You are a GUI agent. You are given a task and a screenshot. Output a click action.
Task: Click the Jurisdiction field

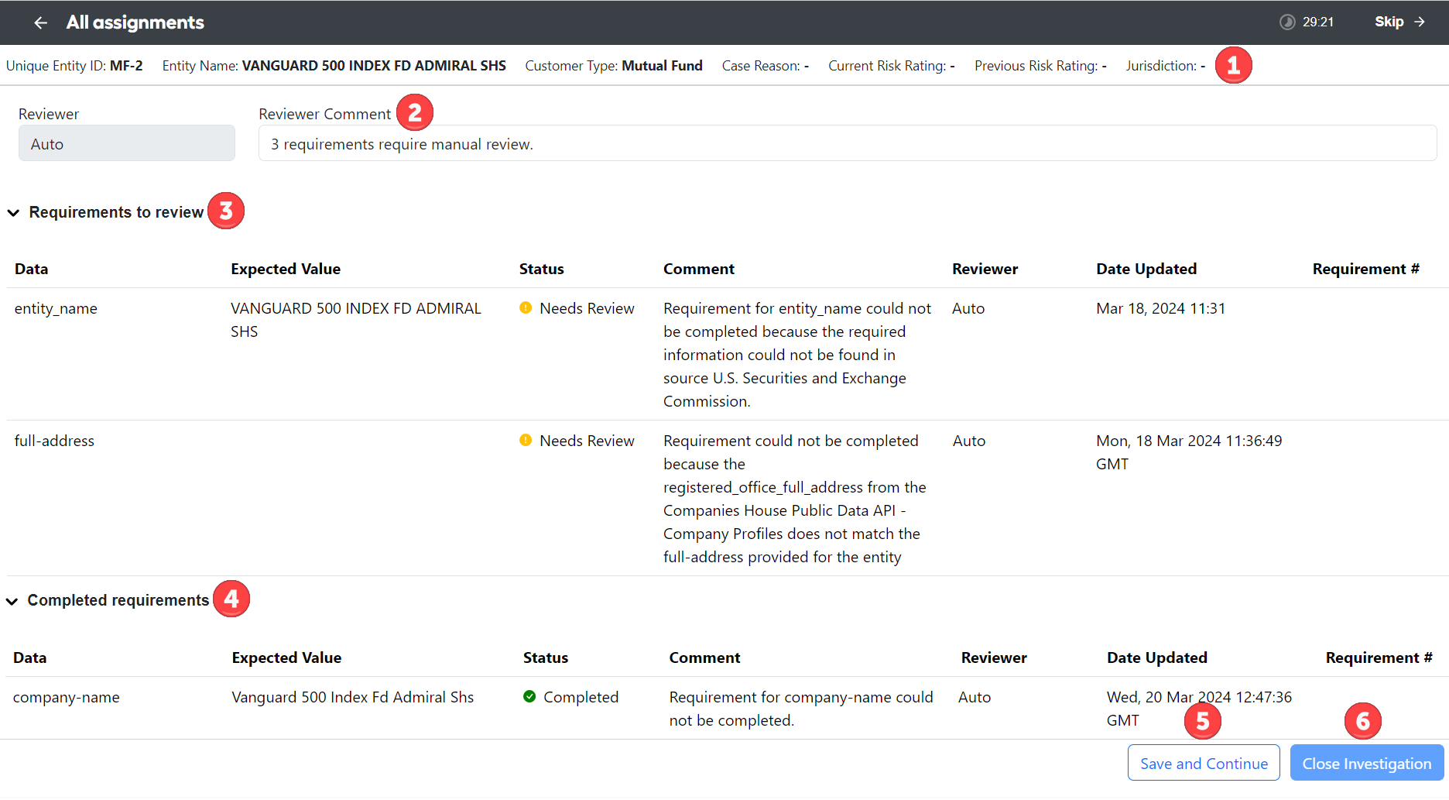point(1166,66)
